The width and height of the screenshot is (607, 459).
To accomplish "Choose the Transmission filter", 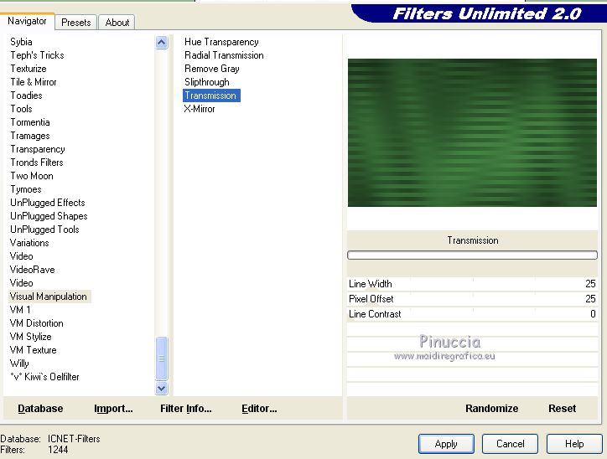I will [x=211, y=95].
